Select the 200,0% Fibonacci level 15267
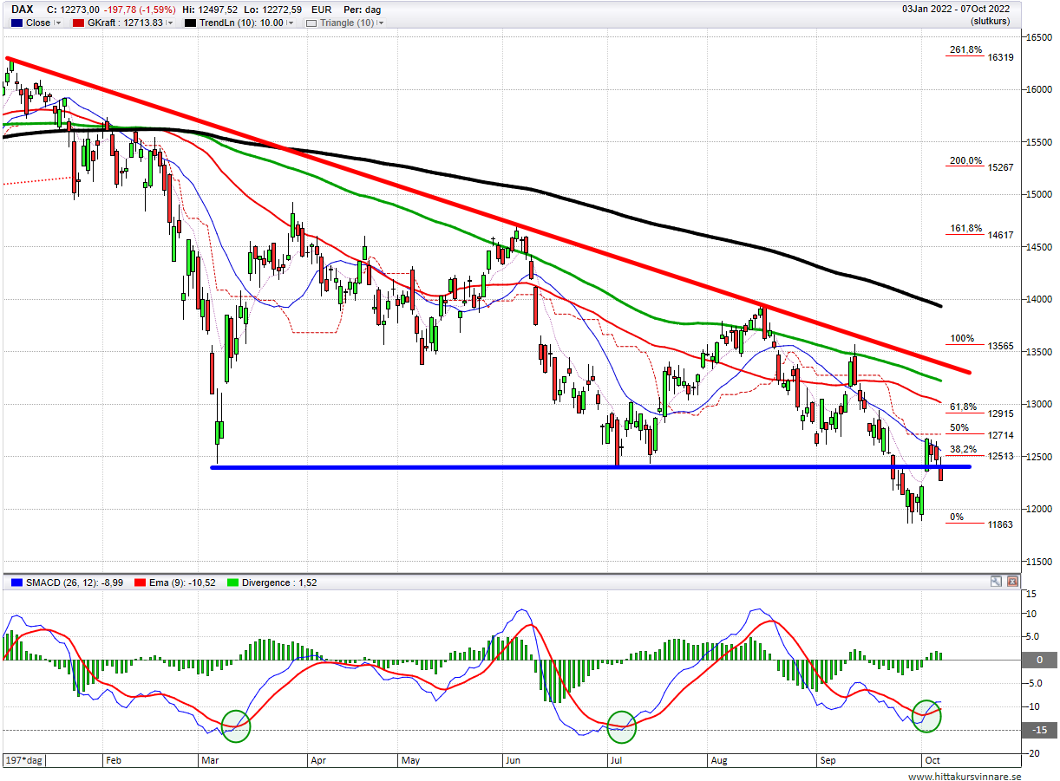The image size is (1060, 781). [x=981, y=164]
